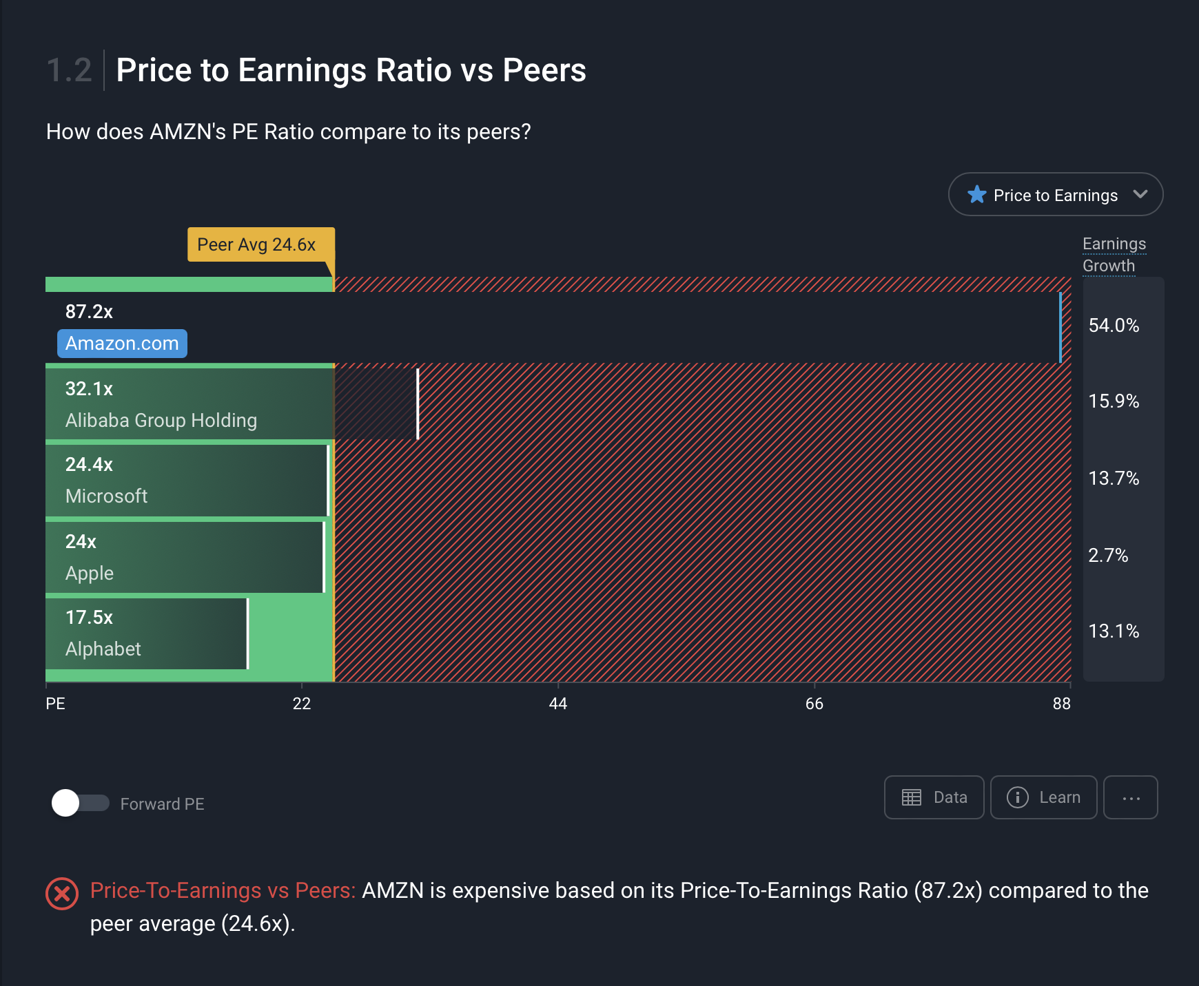This screenshot has height=986, width=1199.
Task: Open the Price to Earnings dropdown
Action: point(1055,195)
